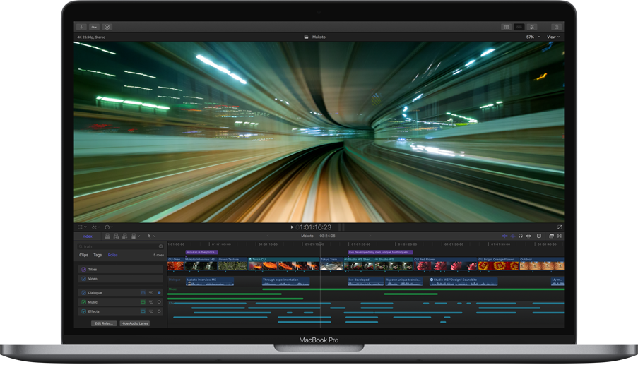Click the Edit Roles button

click(103, 323)
